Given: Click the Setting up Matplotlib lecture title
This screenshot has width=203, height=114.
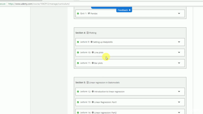Looking at the screenshot, I should pos(103,42).
